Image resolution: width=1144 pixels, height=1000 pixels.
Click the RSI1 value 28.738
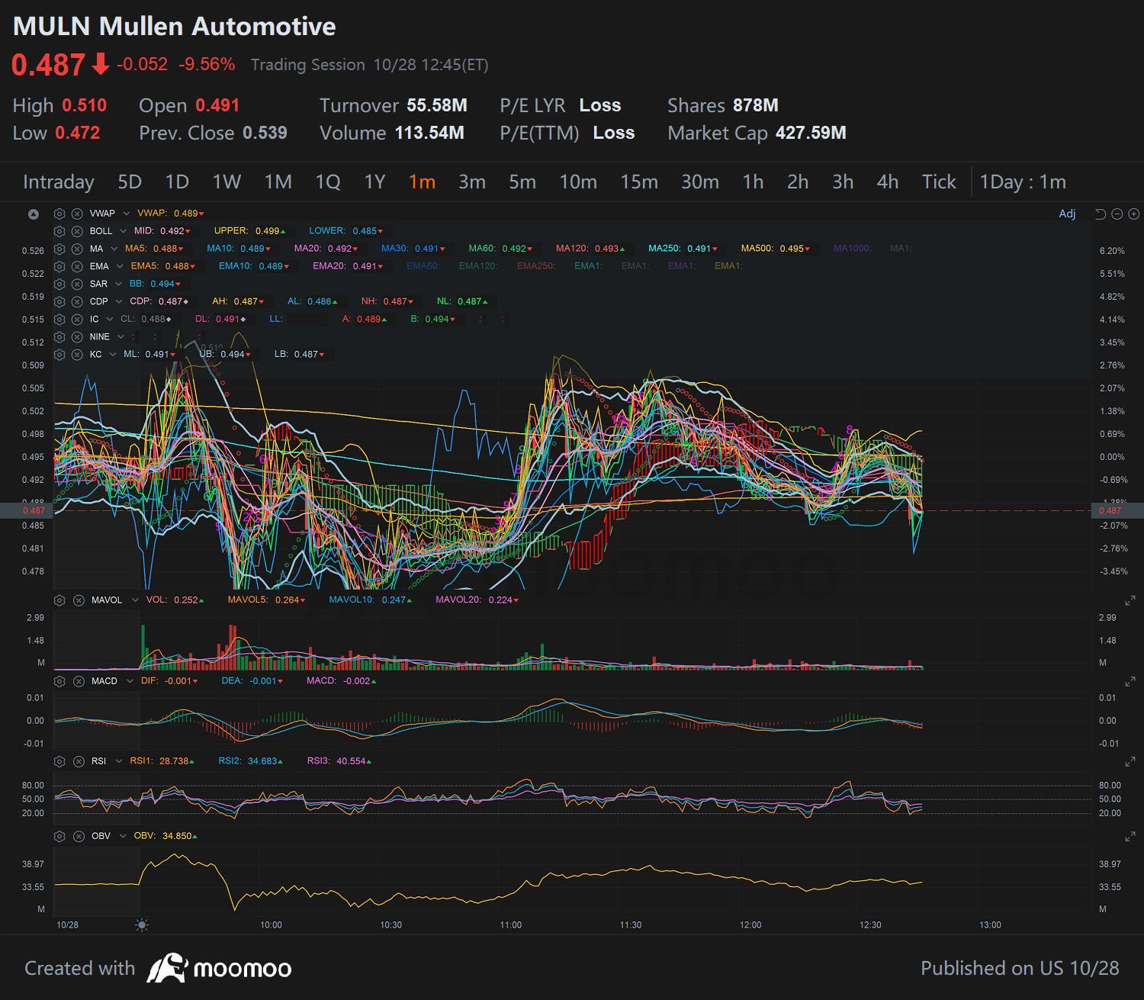pyautogui.click(x=173, y=761)
